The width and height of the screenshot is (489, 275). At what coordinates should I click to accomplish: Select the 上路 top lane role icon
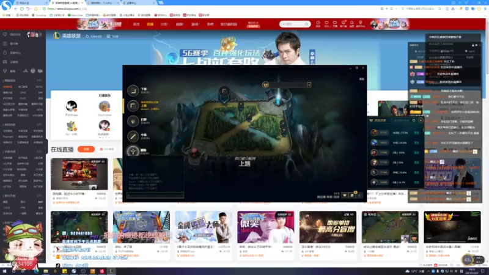click(x=133, y=106)
